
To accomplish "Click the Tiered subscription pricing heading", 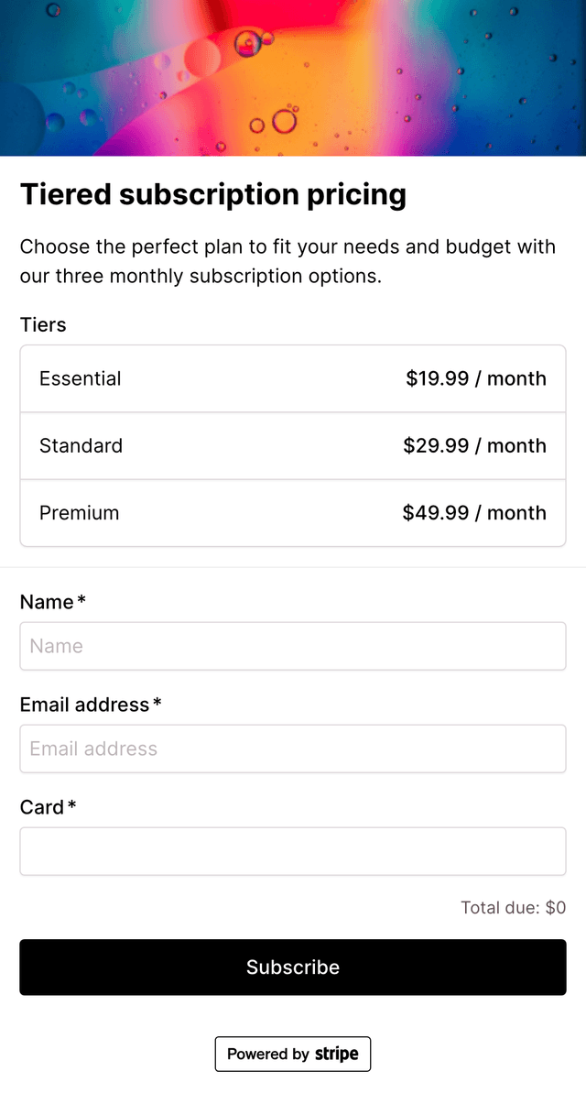I will (x=212, y=194).
